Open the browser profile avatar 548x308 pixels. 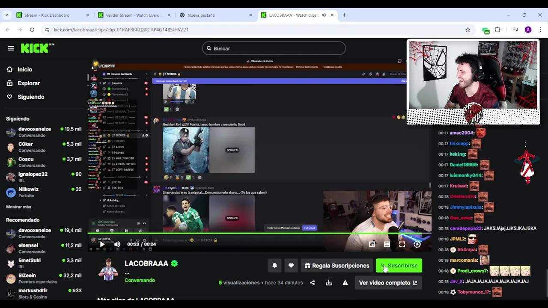click(x=528, y=30)
